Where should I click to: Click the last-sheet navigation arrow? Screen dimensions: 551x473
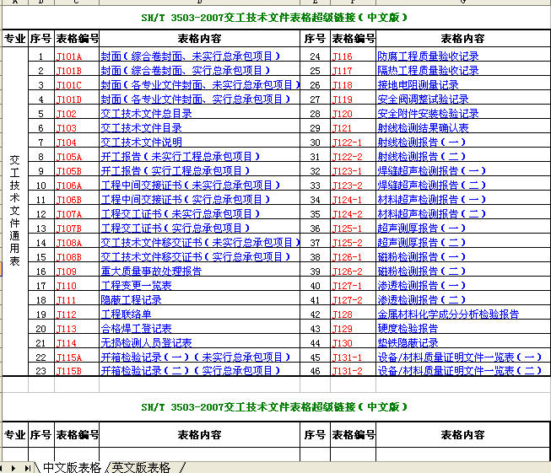(27, 468)
